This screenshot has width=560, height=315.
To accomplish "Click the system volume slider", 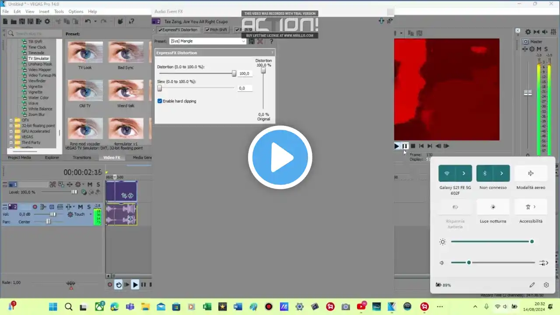I will (x=493, y=262).
